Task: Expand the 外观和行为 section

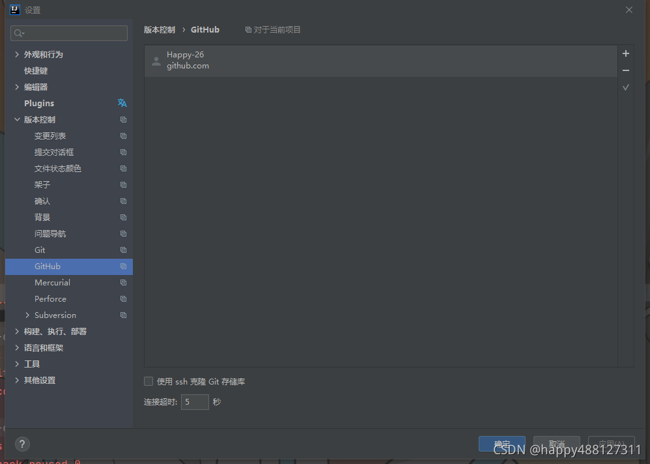Action: pyautogui.click(x=17, y=54)
